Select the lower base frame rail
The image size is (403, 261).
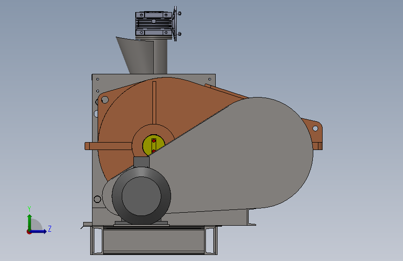154,240
